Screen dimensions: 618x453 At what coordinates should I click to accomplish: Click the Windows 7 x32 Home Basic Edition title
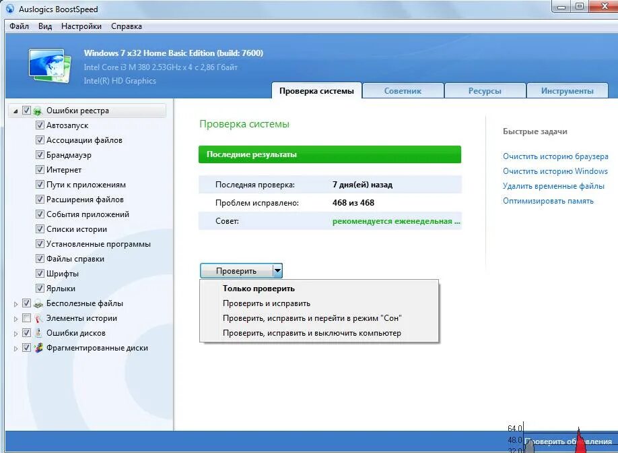pos(174,53)
